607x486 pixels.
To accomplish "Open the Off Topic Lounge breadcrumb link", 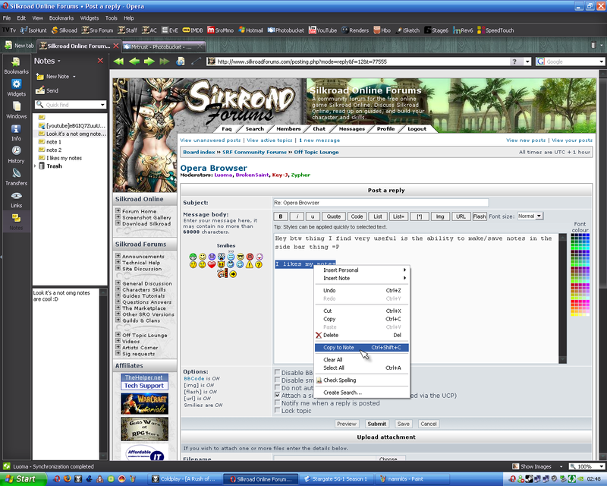I will click(316, 152).
